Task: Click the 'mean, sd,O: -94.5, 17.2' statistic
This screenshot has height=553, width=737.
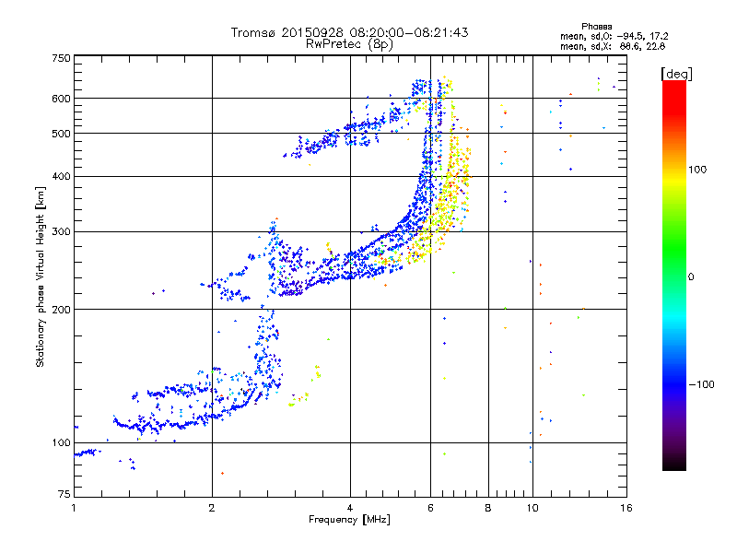Action: [614, 36]
